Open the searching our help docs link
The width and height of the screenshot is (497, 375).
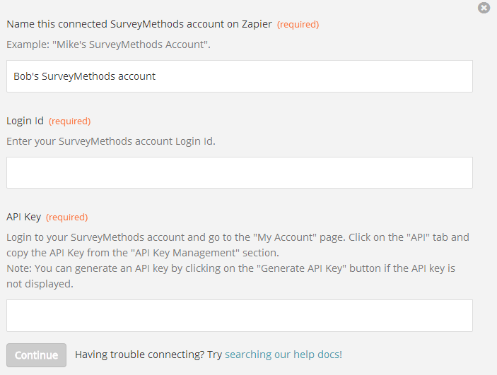283,355
